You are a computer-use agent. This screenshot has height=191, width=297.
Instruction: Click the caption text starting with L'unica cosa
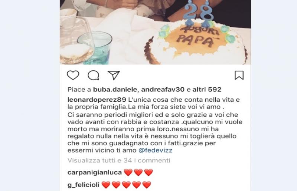click(155, 125)
